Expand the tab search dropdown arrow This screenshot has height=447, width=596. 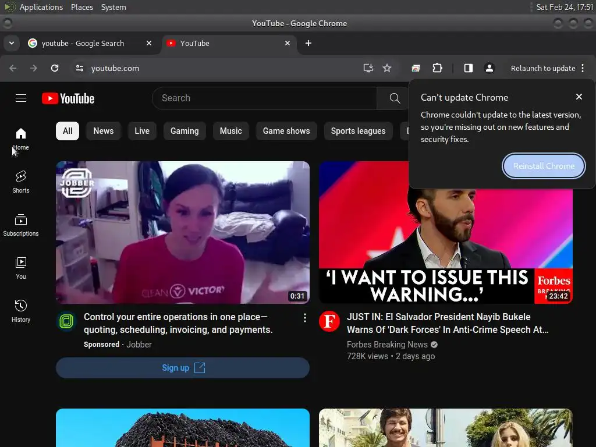tap(12, 43)
